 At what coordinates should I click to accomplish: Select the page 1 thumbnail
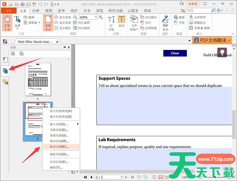[38, 79]
